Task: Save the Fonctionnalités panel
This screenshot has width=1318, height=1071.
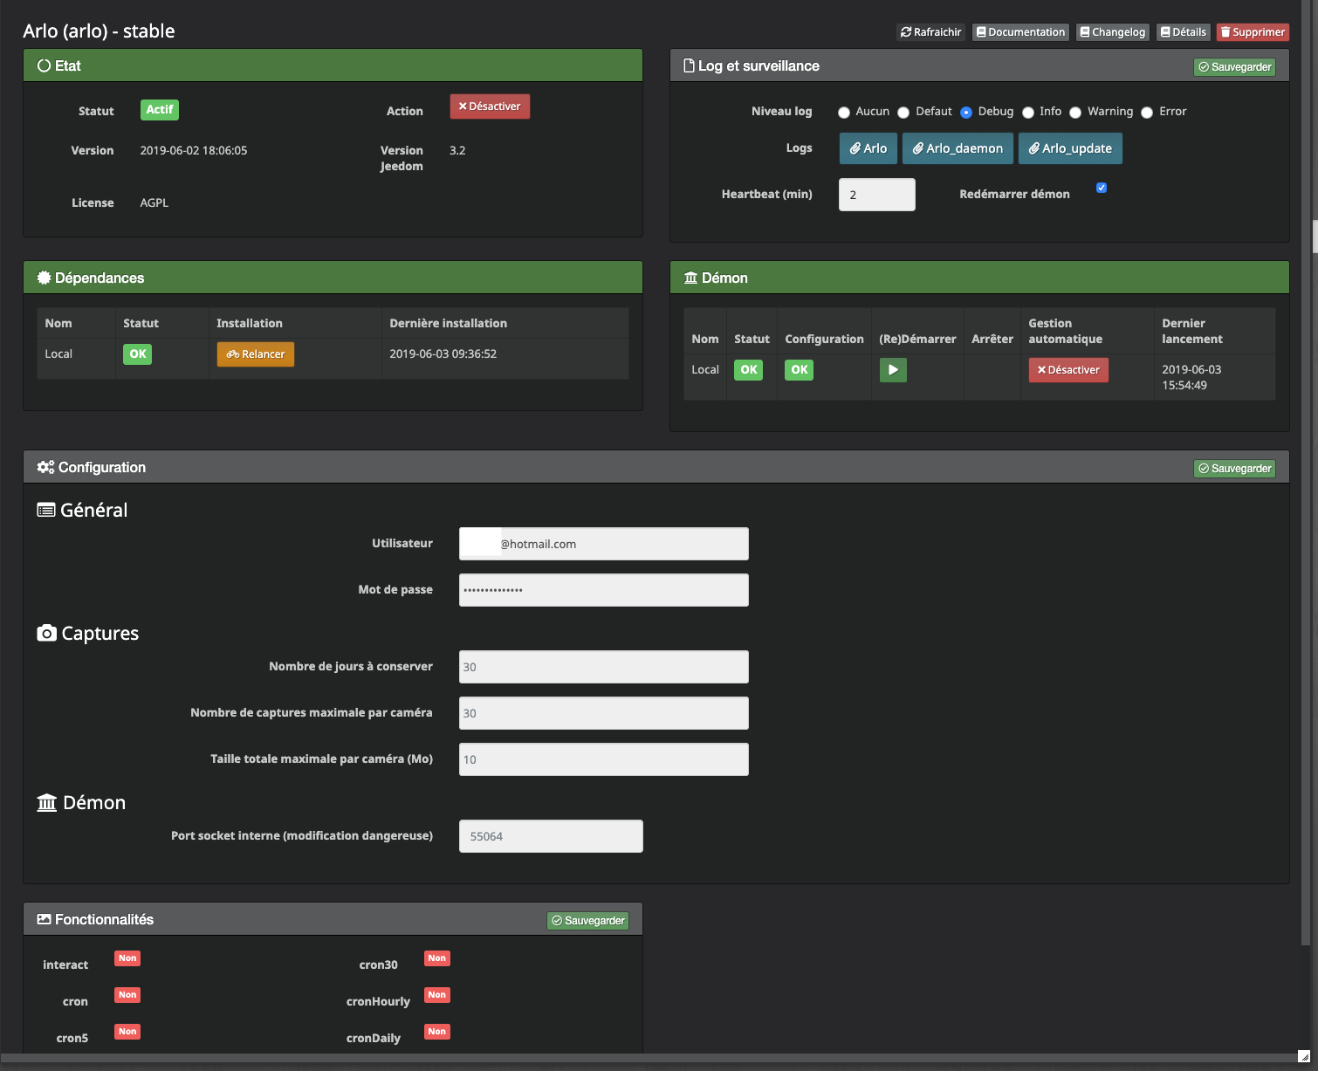Action: (x=587, y=921)
